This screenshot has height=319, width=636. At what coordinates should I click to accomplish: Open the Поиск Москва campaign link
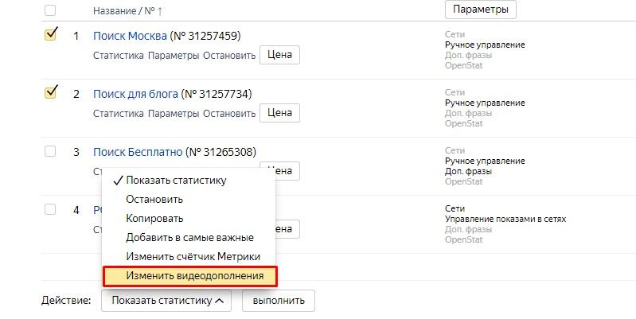tap(130, 36)
